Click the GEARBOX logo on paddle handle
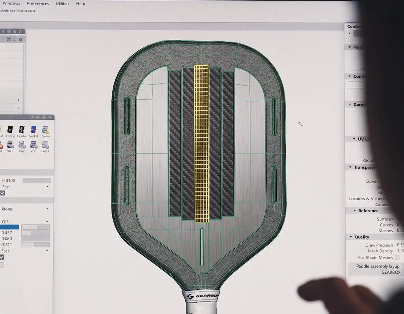Screen dimensions: 404x314 (203, 296)
